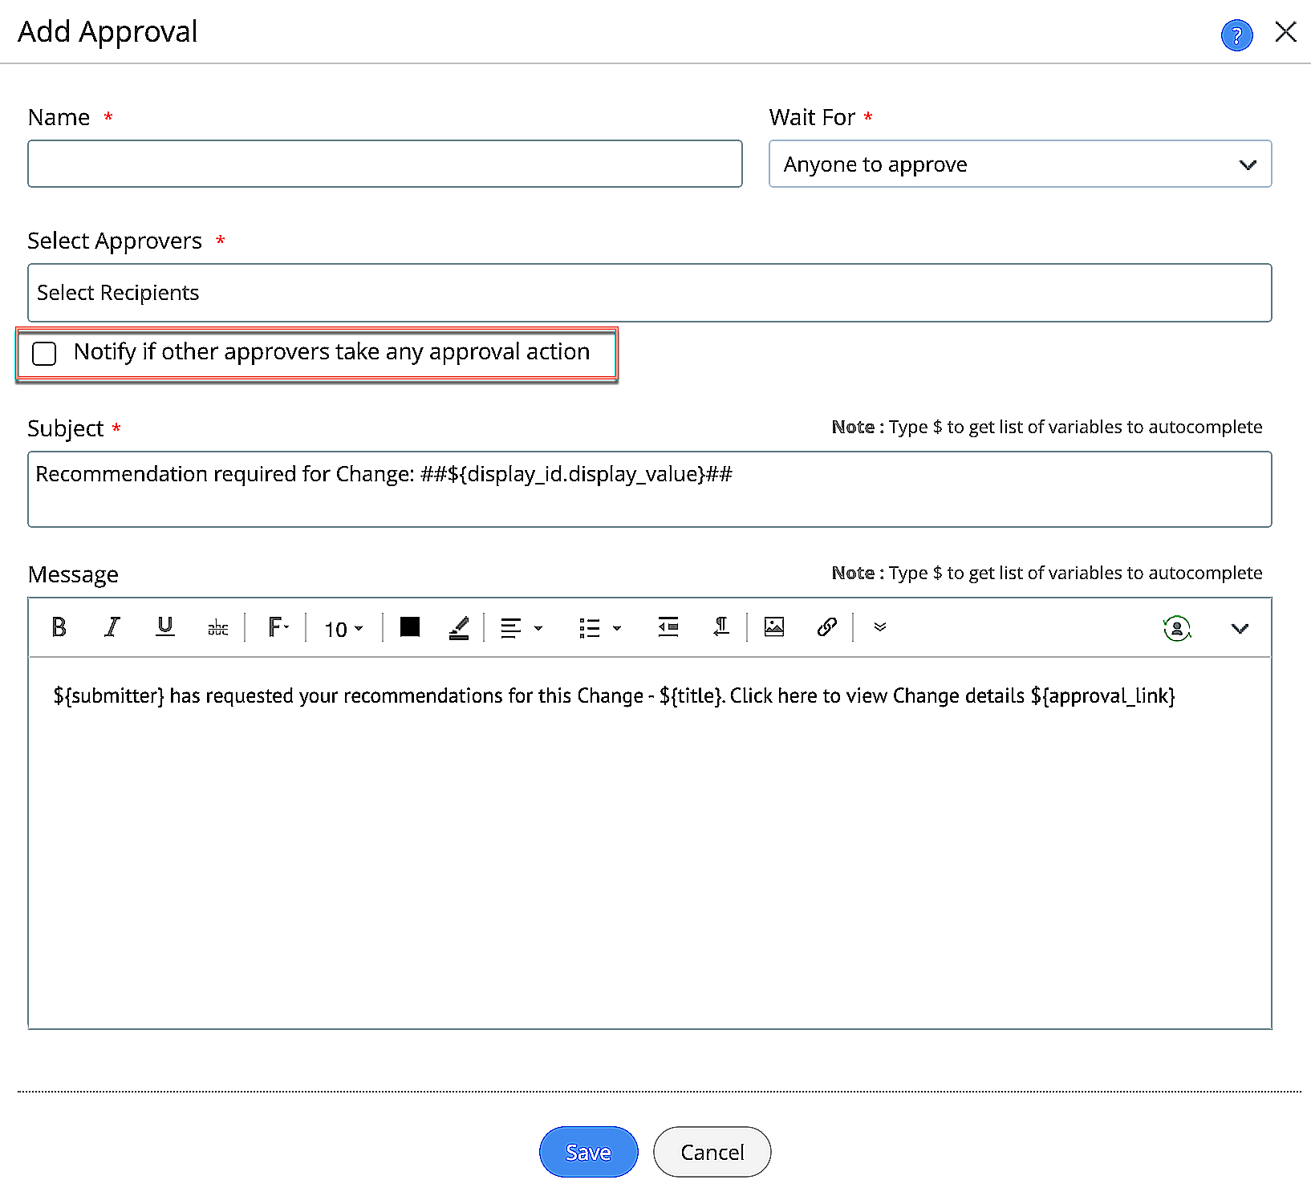Insert an image into the message
1311x1200 pixels.
coord(773,627)
